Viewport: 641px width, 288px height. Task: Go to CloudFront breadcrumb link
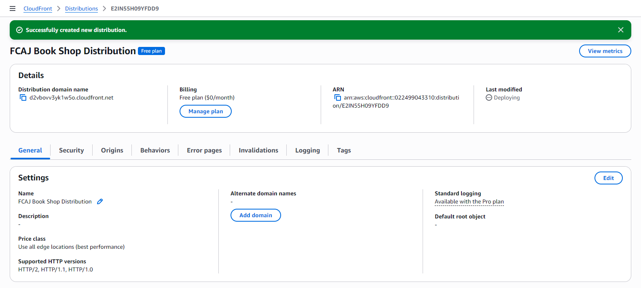38,8
